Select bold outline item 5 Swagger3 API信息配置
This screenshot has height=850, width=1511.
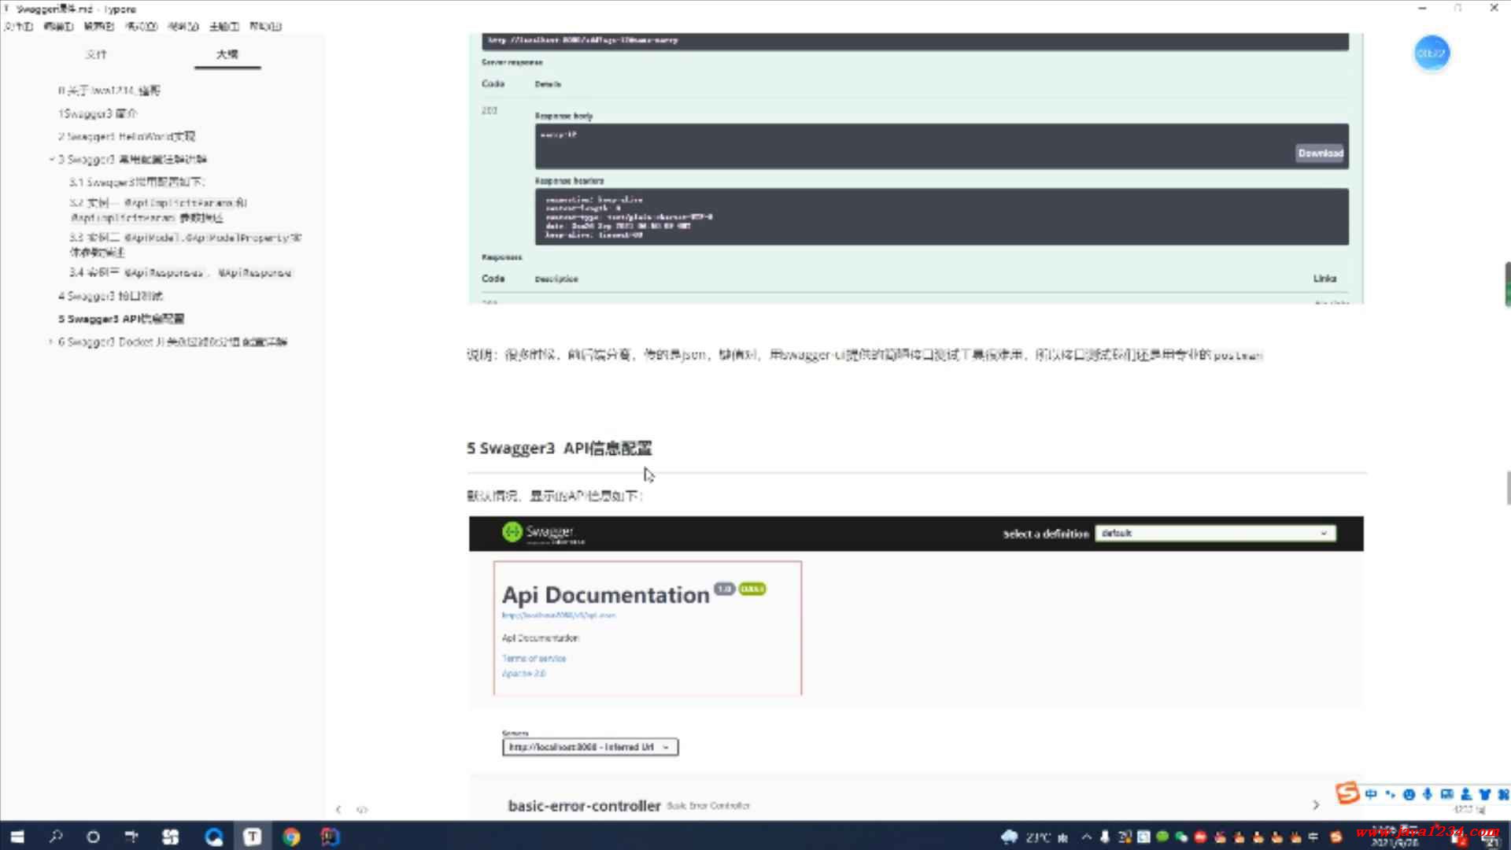(x=121, y=319)
